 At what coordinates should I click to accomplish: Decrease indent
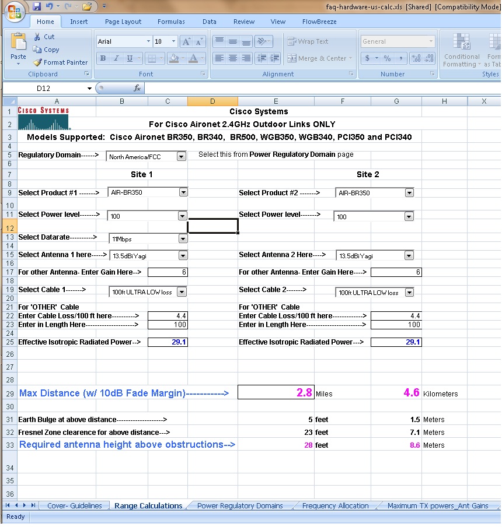(262, 58)
